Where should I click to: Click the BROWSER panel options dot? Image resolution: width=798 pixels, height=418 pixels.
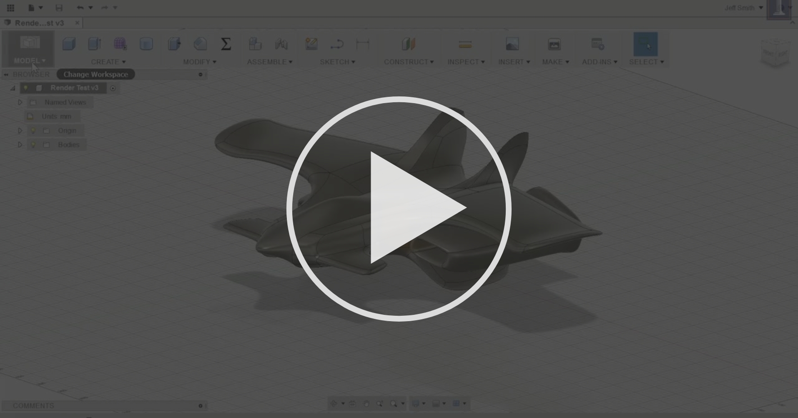[200, 74]
